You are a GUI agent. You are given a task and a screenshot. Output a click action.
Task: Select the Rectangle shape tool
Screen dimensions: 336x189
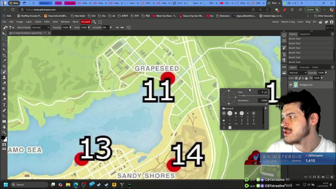[4, 122]
